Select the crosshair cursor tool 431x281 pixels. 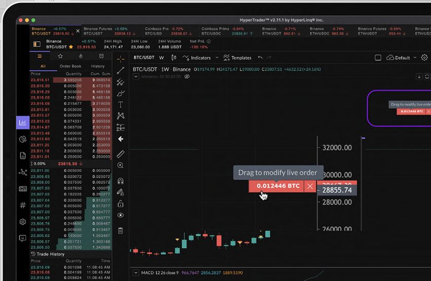[x=120, y=59]
